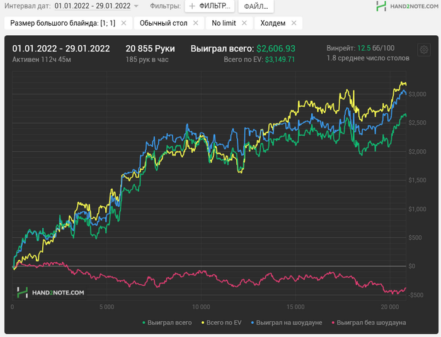The width and height of the screenshot is (441, 337).
Task: Toggle the Выиграл всего legend series
Action: click(167, 323)
